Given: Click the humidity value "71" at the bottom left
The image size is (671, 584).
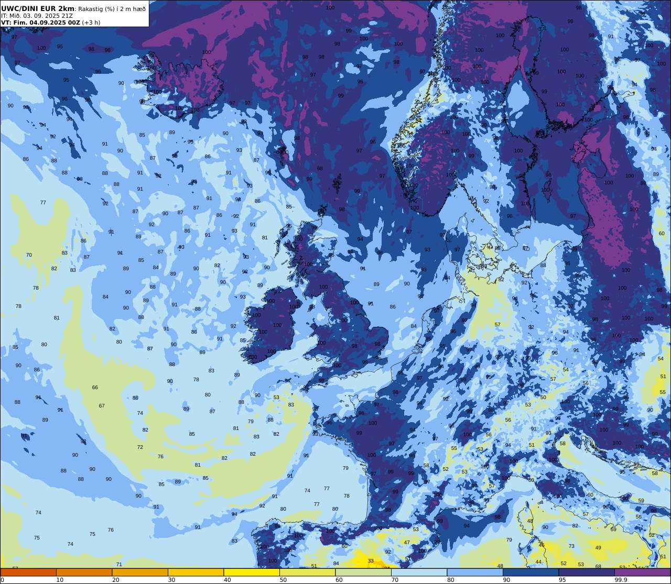Looking at the screenshot, I should click(x=119, y=564).
